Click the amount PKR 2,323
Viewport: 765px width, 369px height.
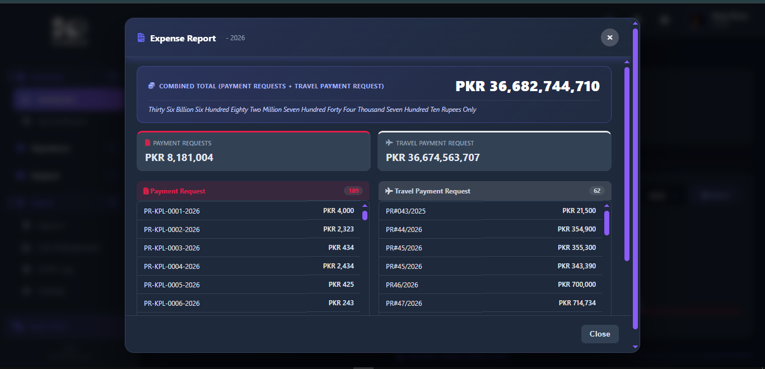click(338, 229)
